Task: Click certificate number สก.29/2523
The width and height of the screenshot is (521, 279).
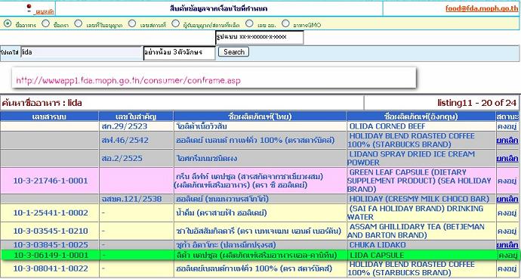Action: [x=125, y=126]
